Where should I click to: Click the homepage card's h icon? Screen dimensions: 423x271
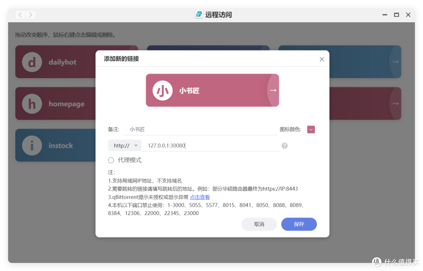(32, 104)
